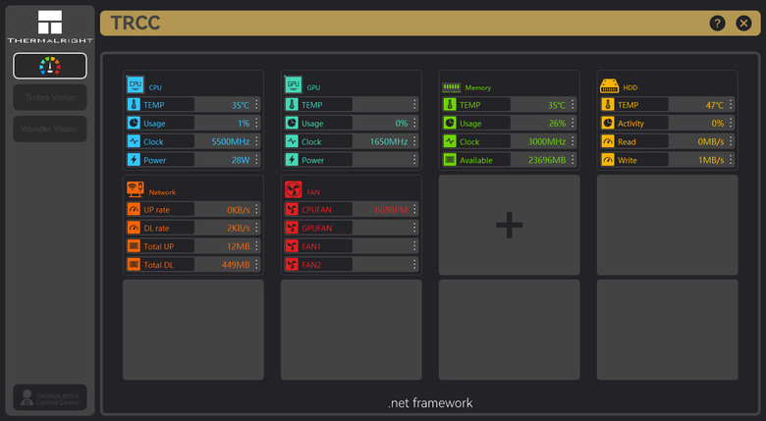Image resolution: width=766 pixels, height=421 pixels.
Task: Open options dots for CPUFAN row
Action: click(x=414, y=210)
